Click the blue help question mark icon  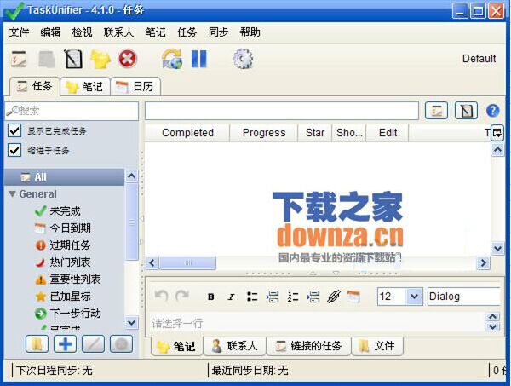click(493, 111)
